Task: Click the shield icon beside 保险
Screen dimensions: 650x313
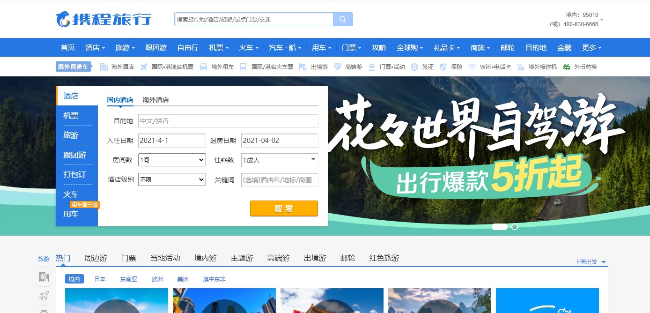Action: point(443,67)
